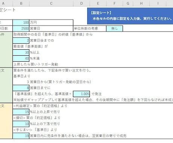Click the text 取得期間中の各日「基準日」の終値

(x=41, y=34)
